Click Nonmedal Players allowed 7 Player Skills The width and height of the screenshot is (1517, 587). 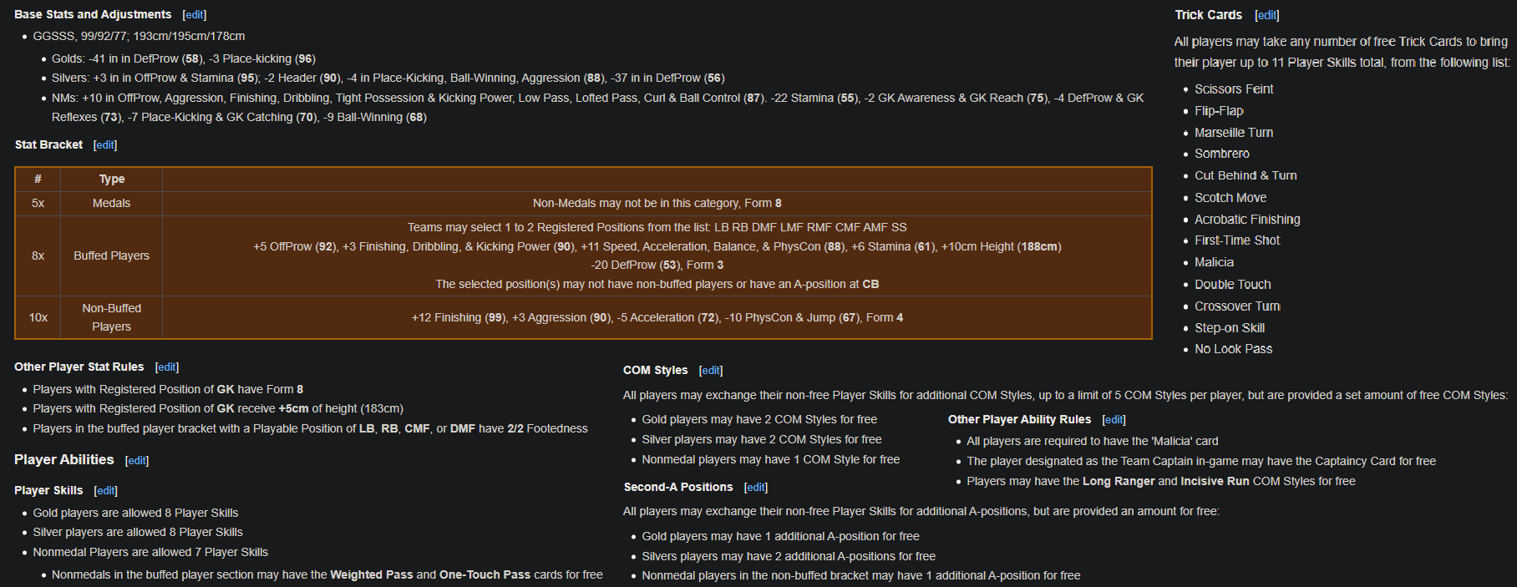150,552
